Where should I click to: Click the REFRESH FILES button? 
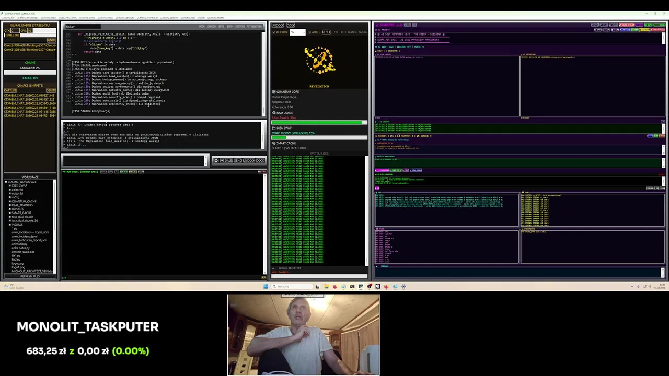tap(30, 276)
